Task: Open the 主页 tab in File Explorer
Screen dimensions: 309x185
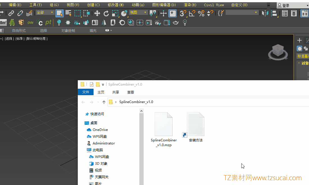Action: point(101,92)
